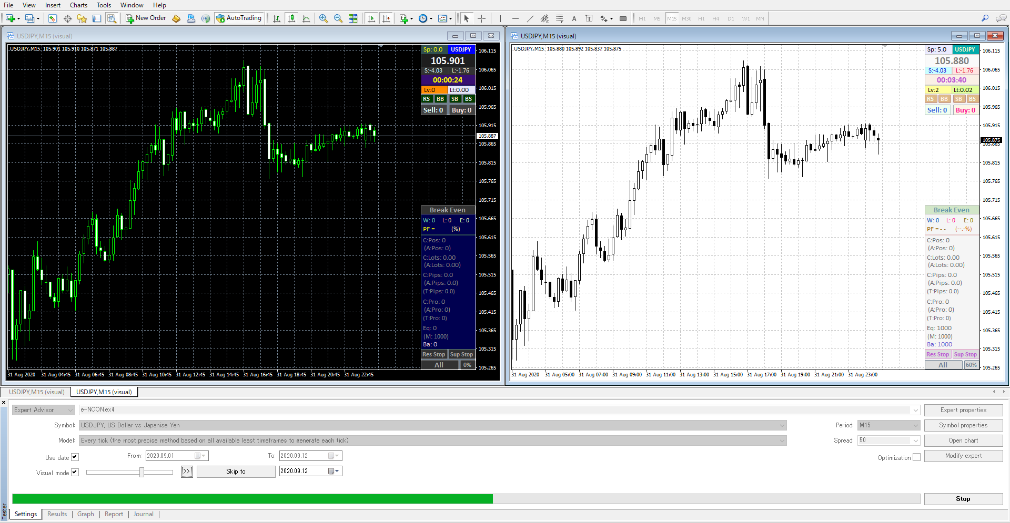The height and width of the screenshot is (523, 1010).
Task: Select the M30 timeframe button
Action: coord(686,18)
